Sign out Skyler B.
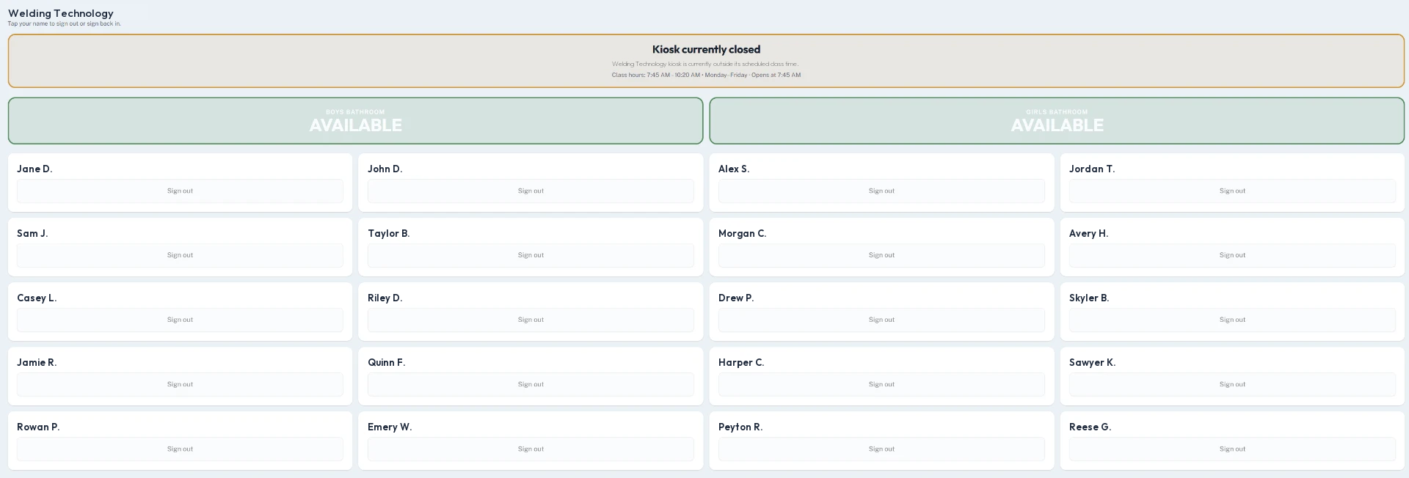 point(1232,320)
